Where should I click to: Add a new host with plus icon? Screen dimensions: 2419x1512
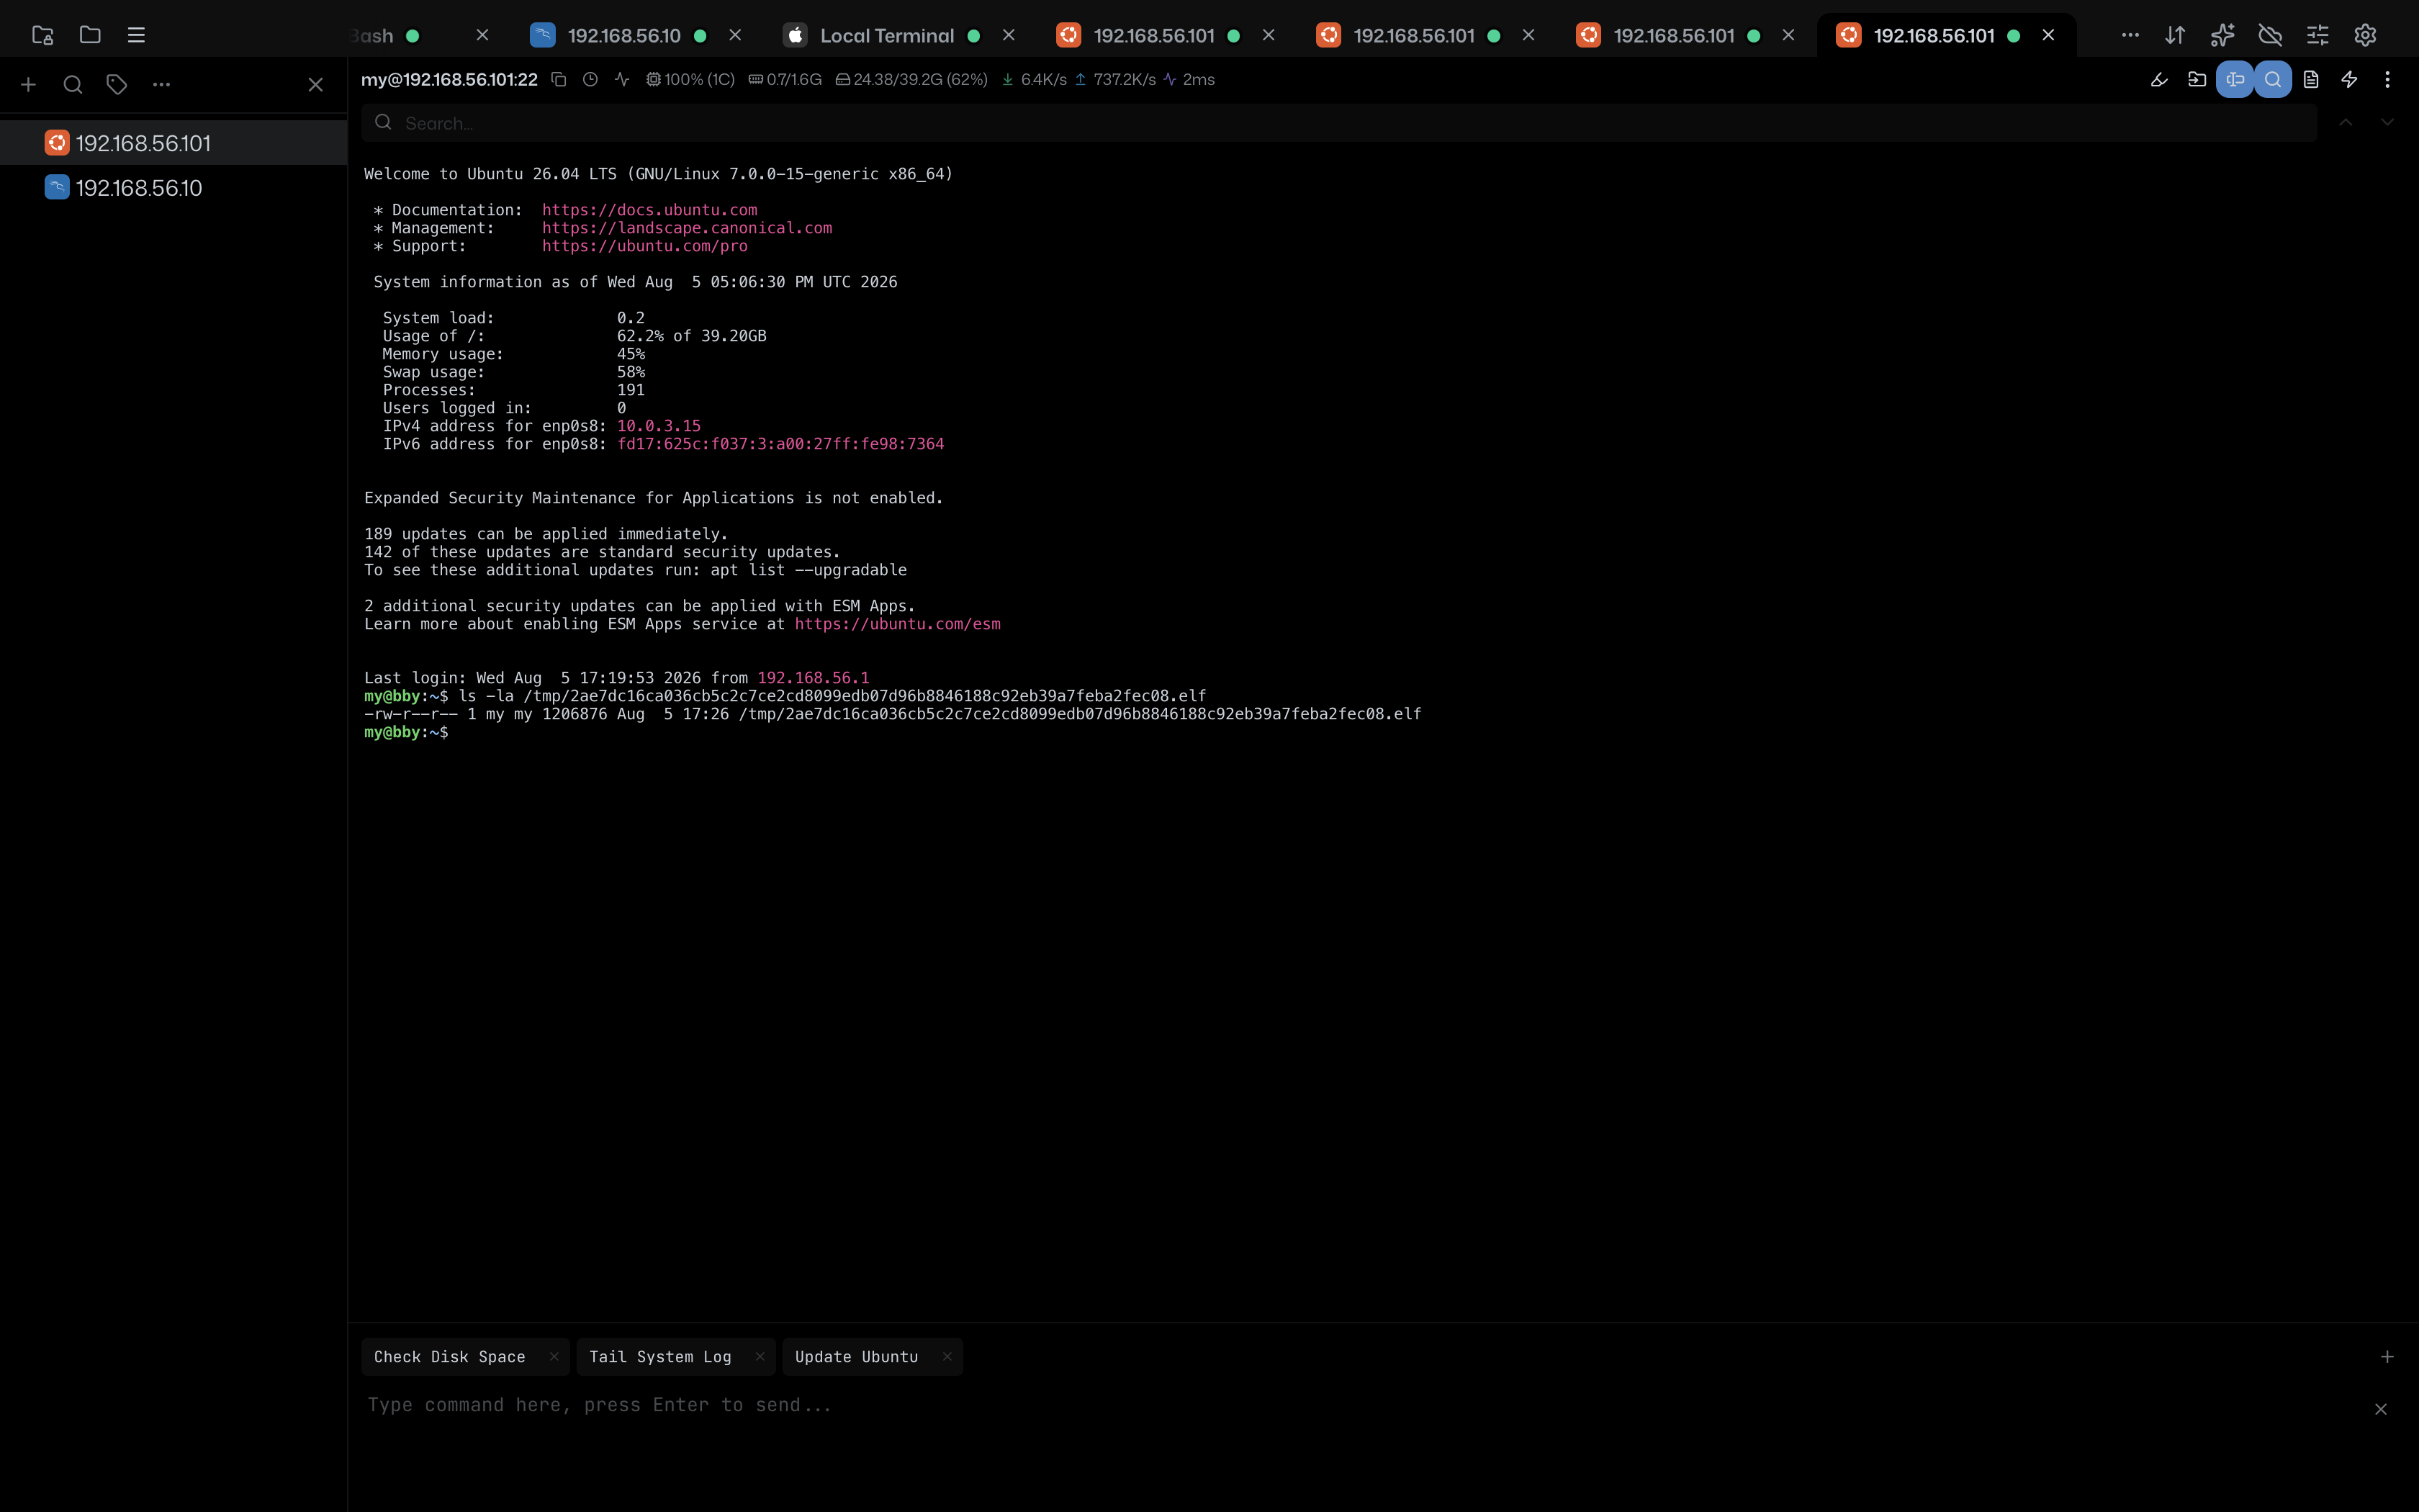(x=28, y=85)
